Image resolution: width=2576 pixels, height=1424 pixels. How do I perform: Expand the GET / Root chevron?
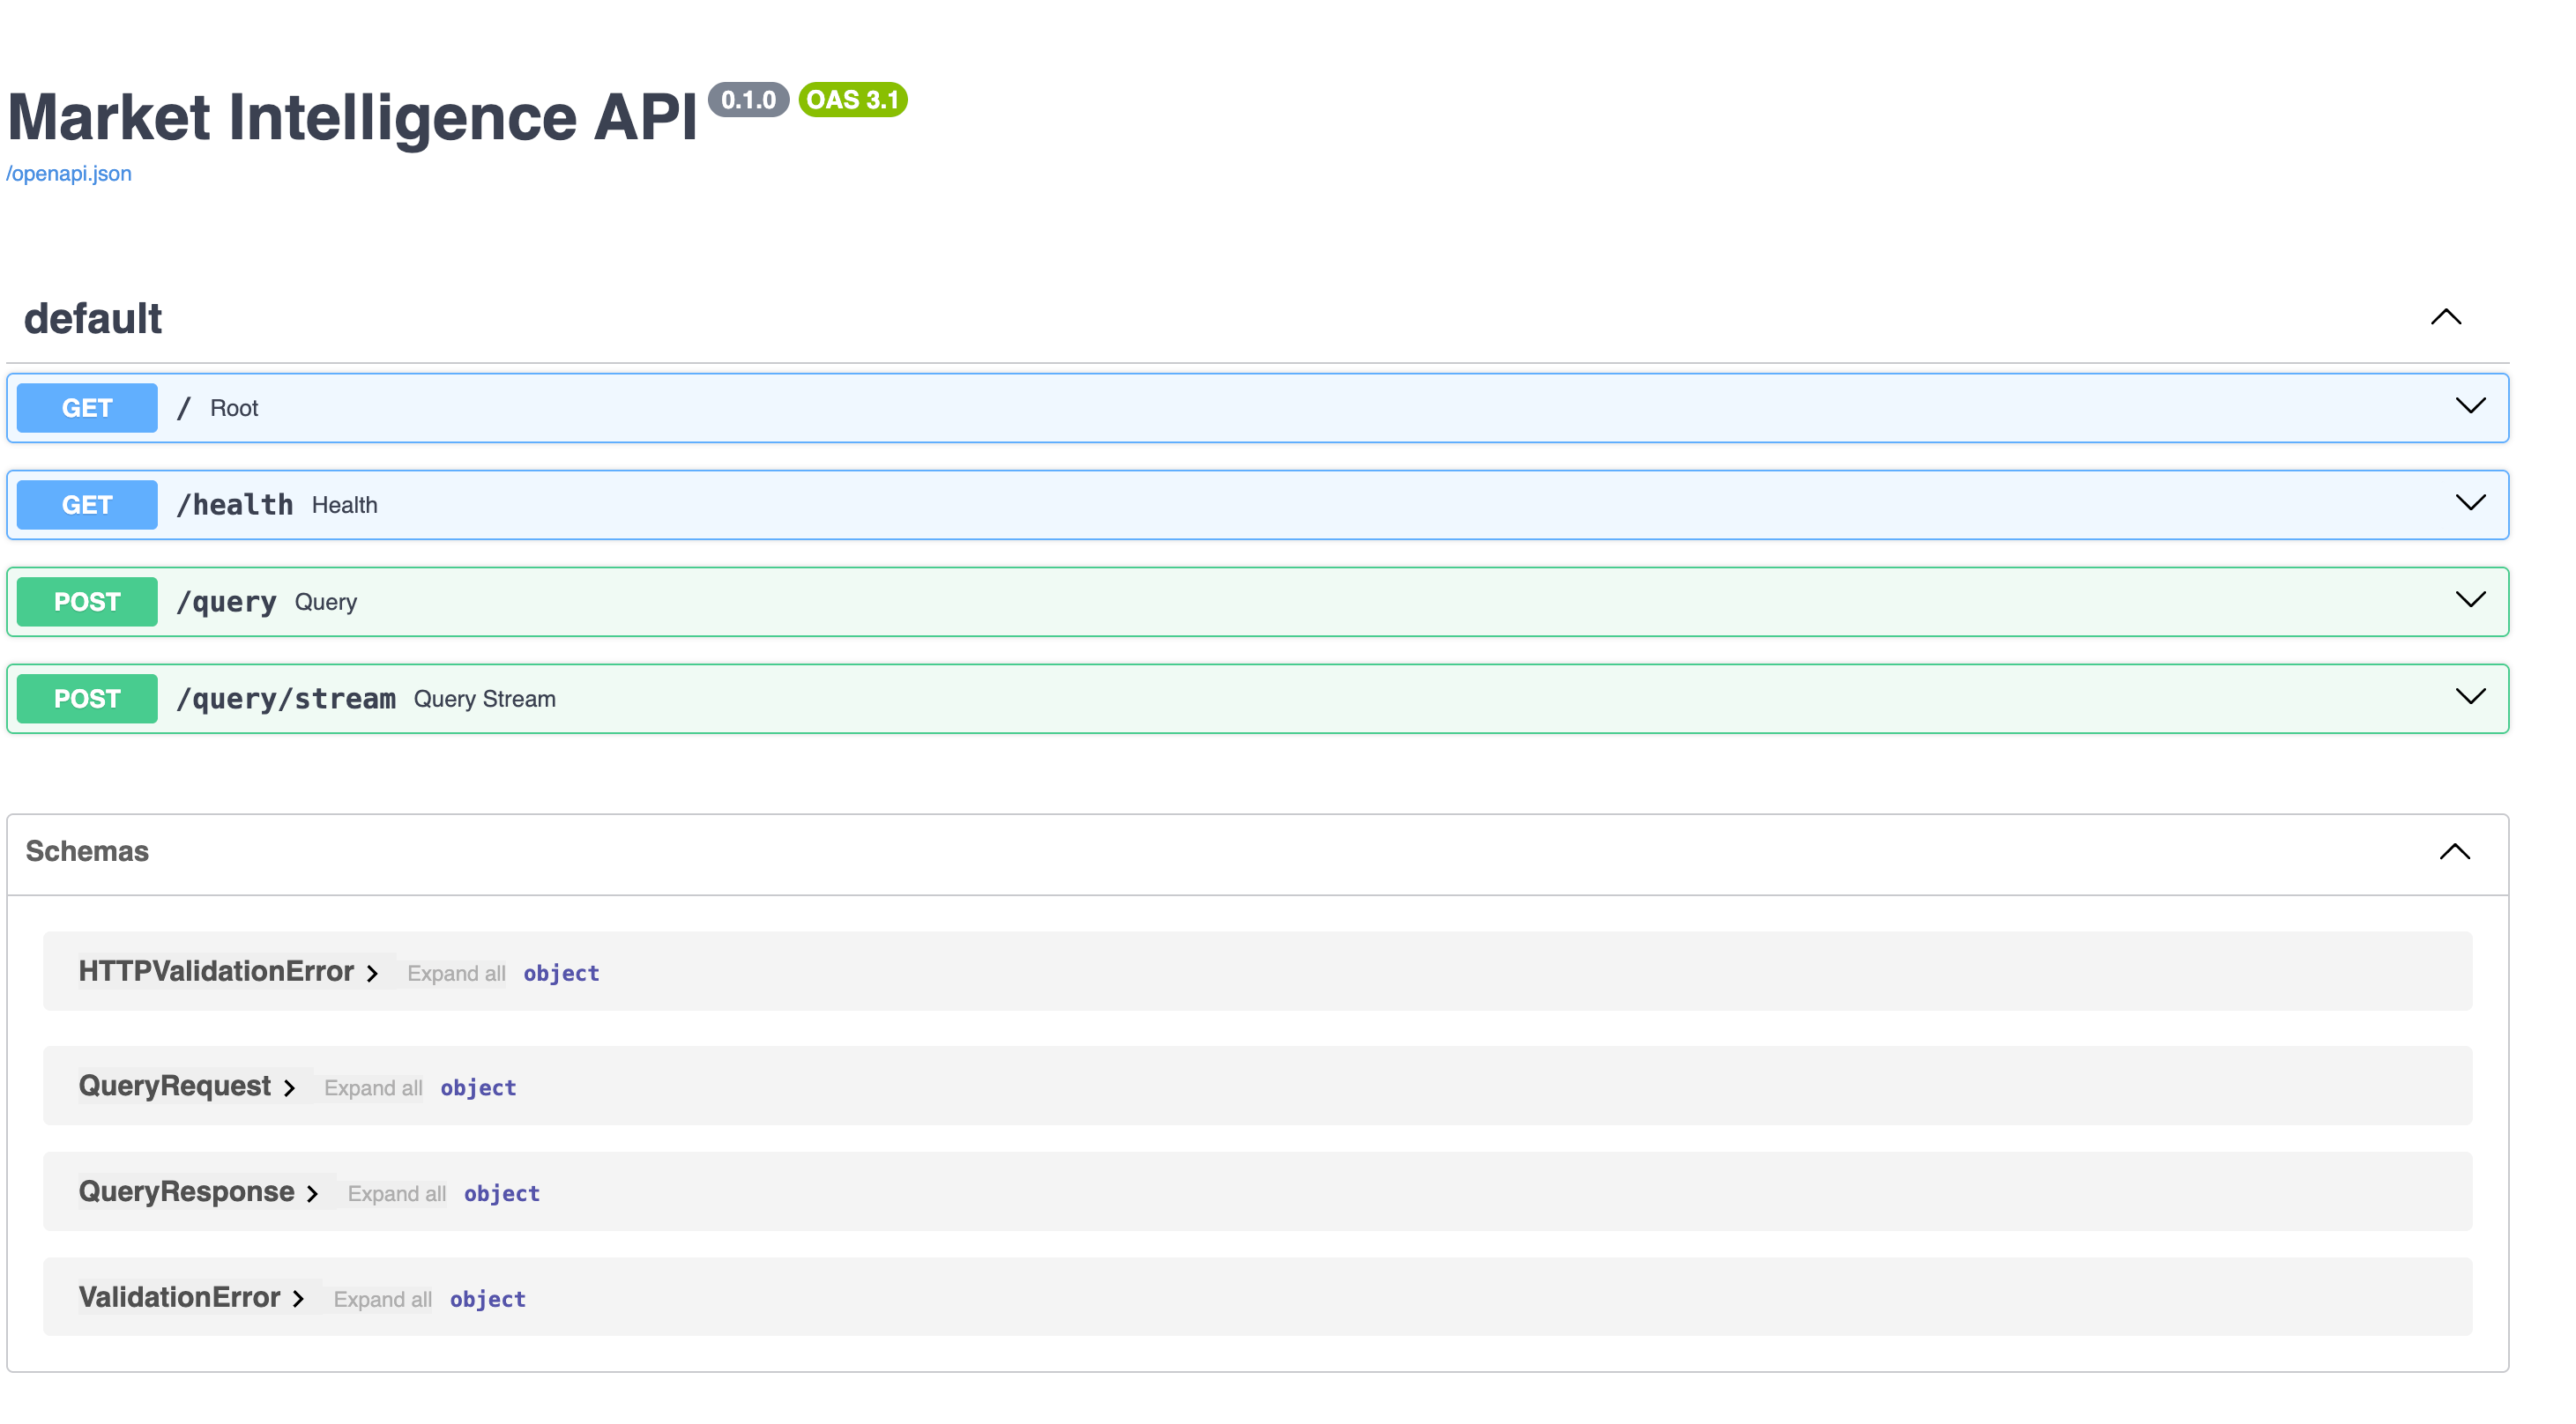tap(2470, 405)
